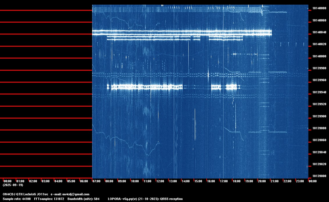The height and width of the screenshot is (202, 329).
Task: Select the 10139880 frequency label
Action: click(319, 128)
